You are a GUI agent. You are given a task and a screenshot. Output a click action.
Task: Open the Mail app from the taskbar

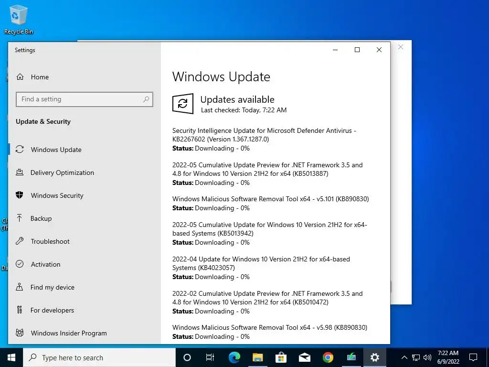click(304, 357)
